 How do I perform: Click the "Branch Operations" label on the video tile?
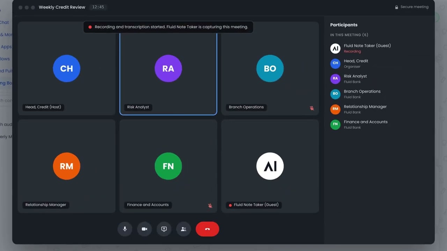[x=246, y=107]
